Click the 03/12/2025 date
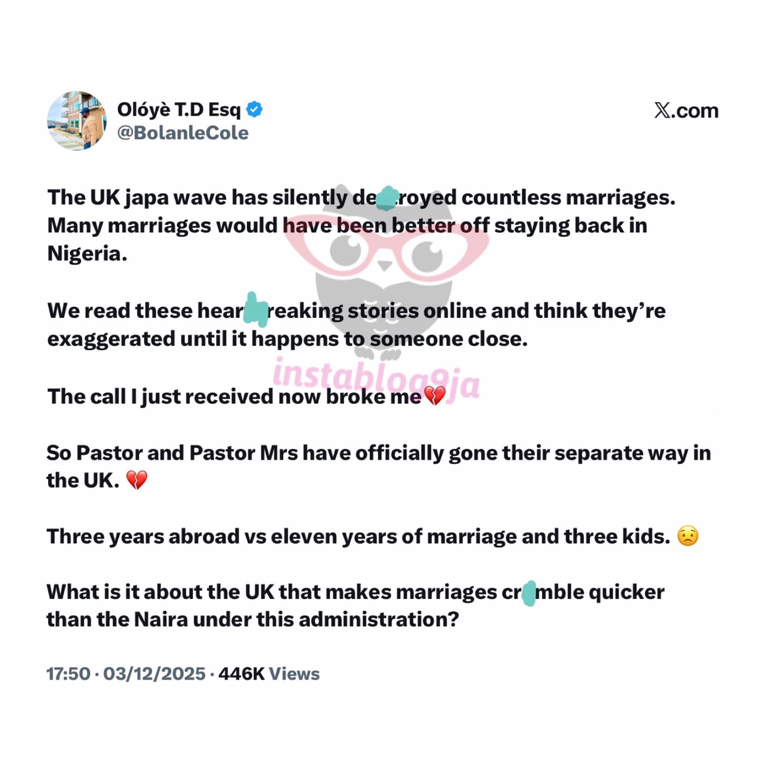Screen dimensions: 767x767 [x=154, y=674]
